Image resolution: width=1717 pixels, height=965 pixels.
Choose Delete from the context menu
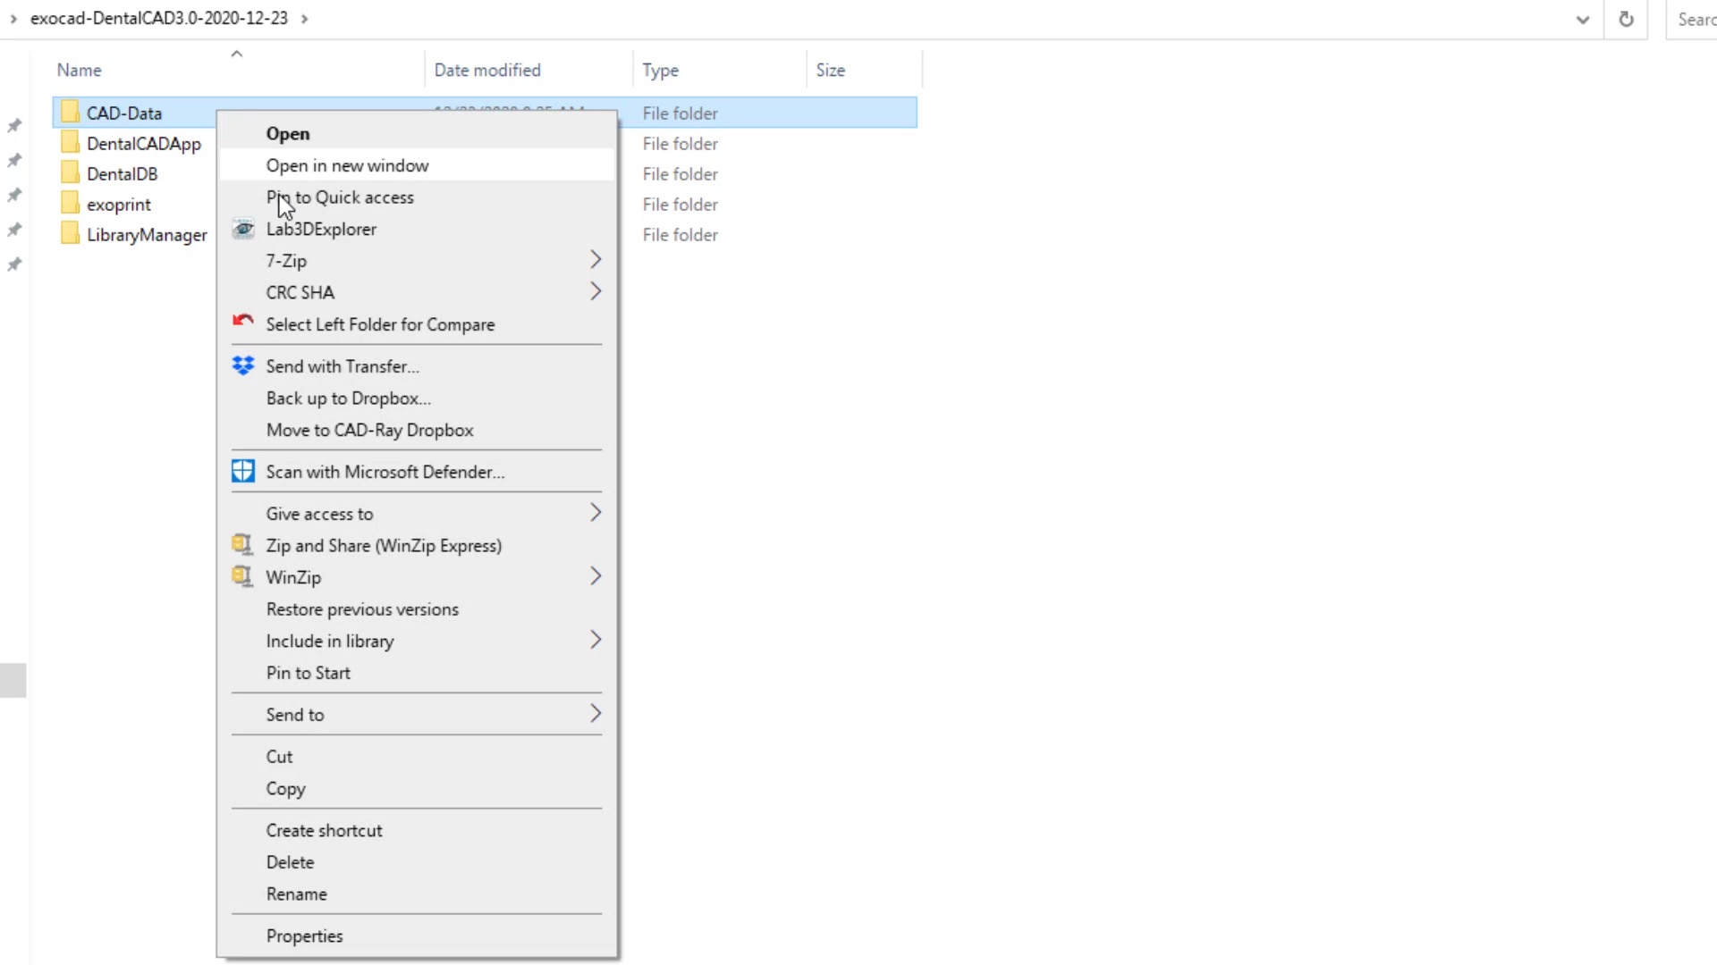417,862
